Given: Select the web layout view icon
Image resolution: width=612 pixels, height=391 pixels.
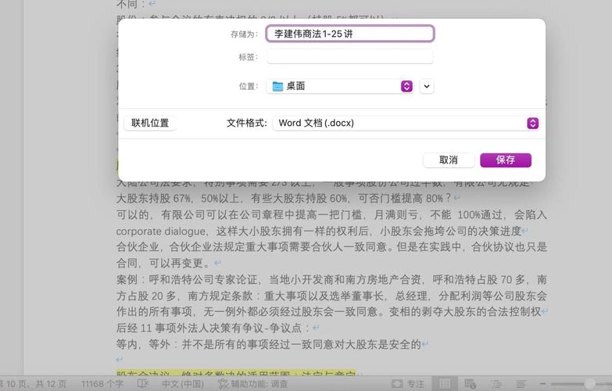Looking at the screenshot, I should click(x=470, y=384).
